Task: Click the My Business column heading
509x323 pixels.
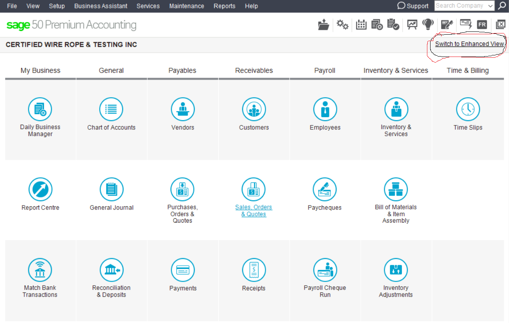Action: click(x=41, y=70)
